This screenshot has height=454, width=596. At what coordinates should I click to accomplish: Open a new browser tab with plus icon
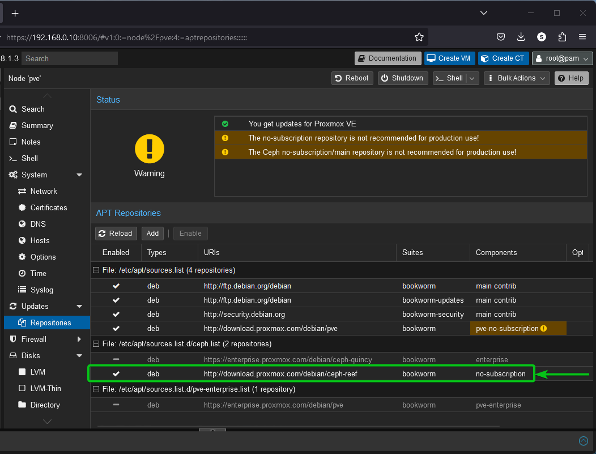click(15, 14)
